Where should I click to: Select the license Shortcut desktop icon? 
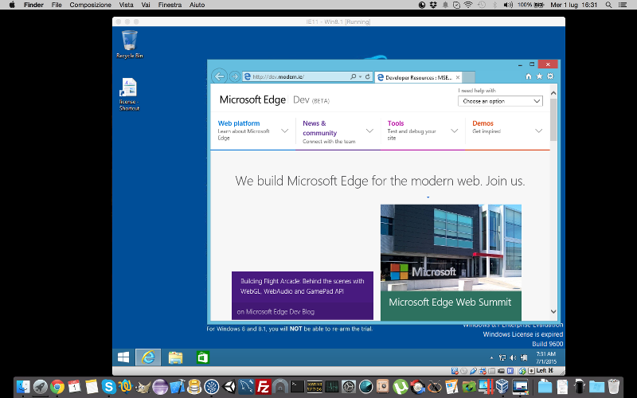129,94
